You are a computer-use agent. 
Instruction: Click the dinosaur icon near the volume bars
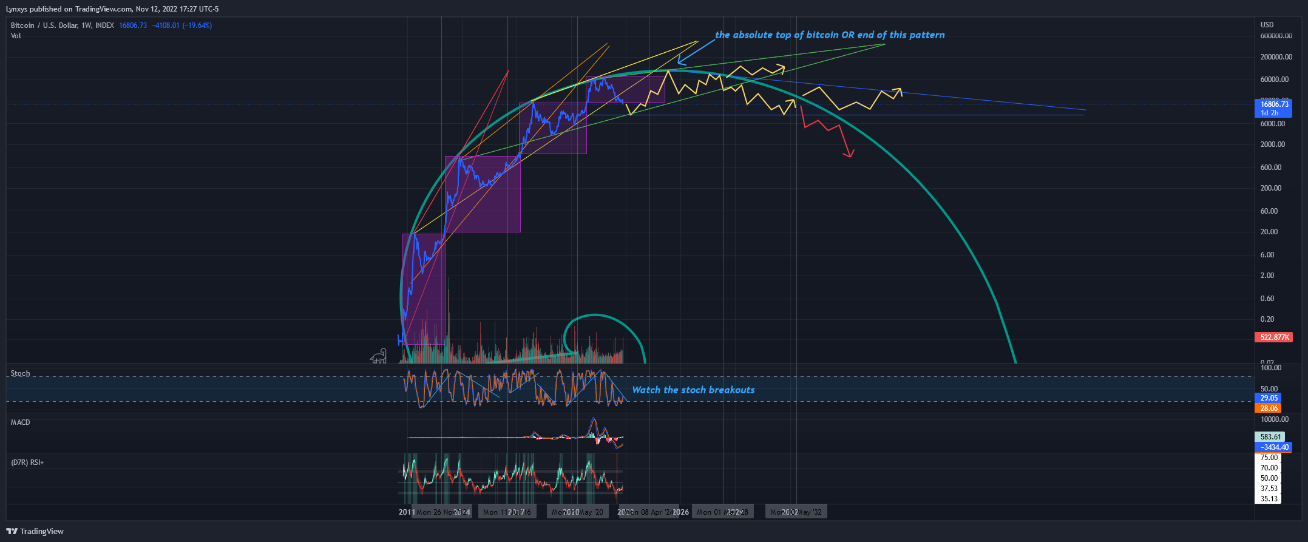[x=378, y=356]
